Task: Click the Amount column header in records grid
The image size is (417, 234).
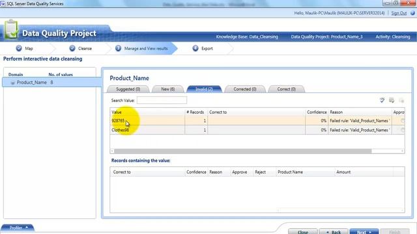Action: [x=364, y=172]
